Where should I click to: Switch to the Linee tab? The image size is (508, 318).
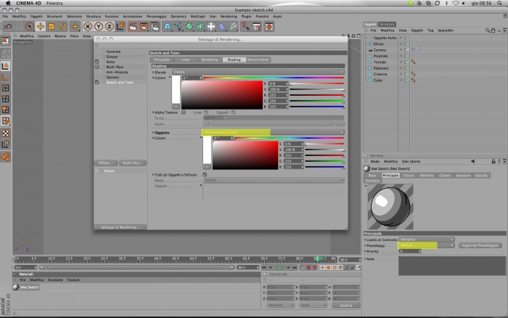coord(186,60)
